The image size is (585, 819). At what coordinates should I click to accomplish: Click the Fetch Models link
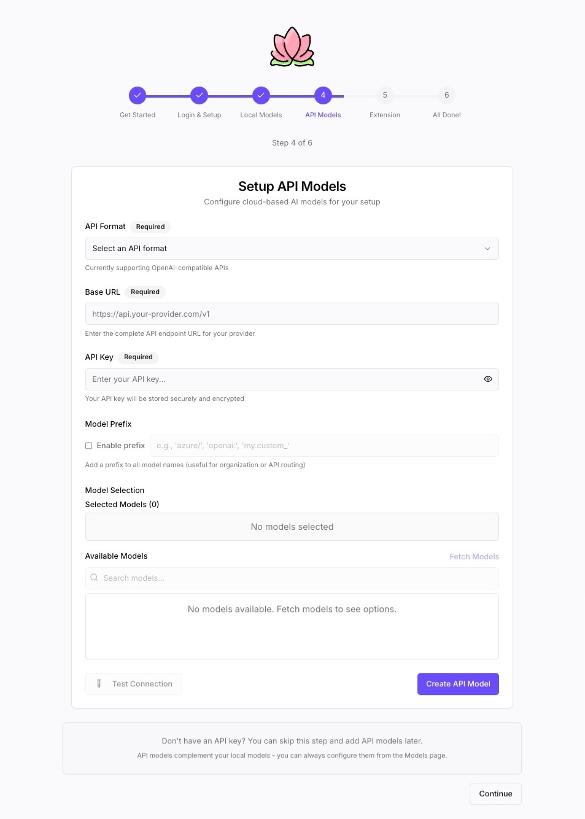point(474,556)
